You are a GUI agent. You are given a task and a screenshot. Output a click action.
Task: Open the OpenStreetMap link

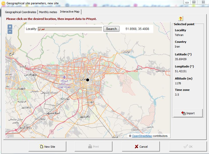pos(142,136)
